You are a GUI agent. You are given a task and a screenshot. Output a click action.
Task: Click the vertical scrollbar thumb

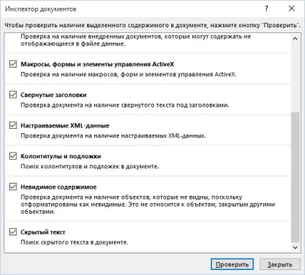tap(296, 177)
